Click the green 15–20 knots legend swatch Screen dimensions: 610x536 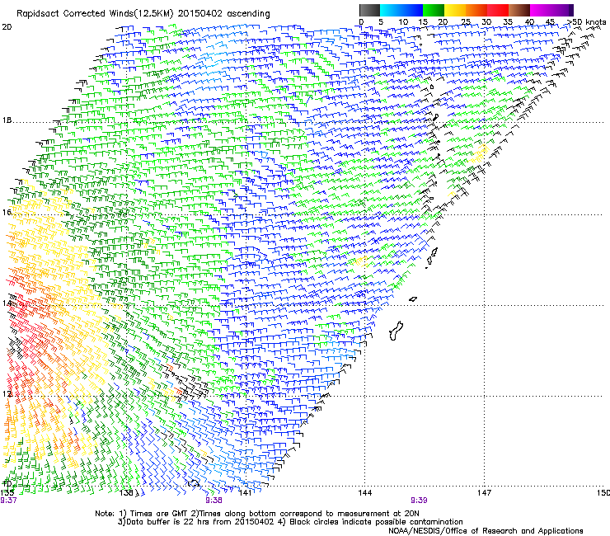click(434, 10)
